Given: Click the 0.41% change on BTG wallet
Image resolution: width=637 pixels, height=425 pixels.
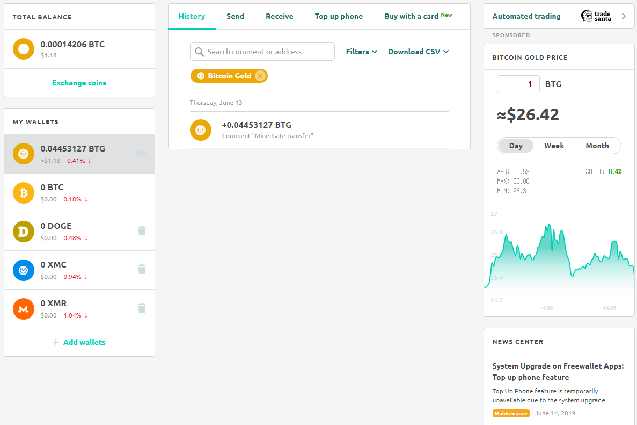Looking at the screenshot, I should click(79, 161).
